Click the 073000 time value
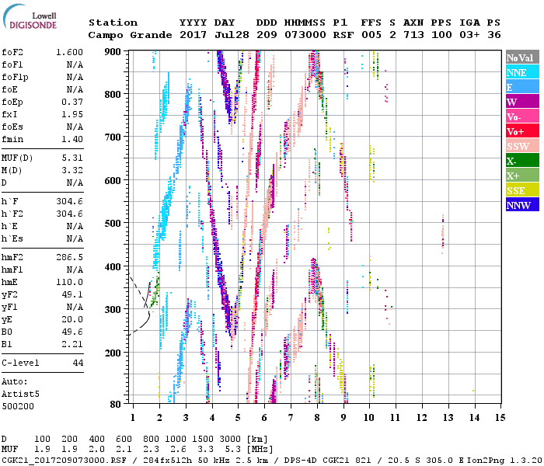 [x=305, y=35]
